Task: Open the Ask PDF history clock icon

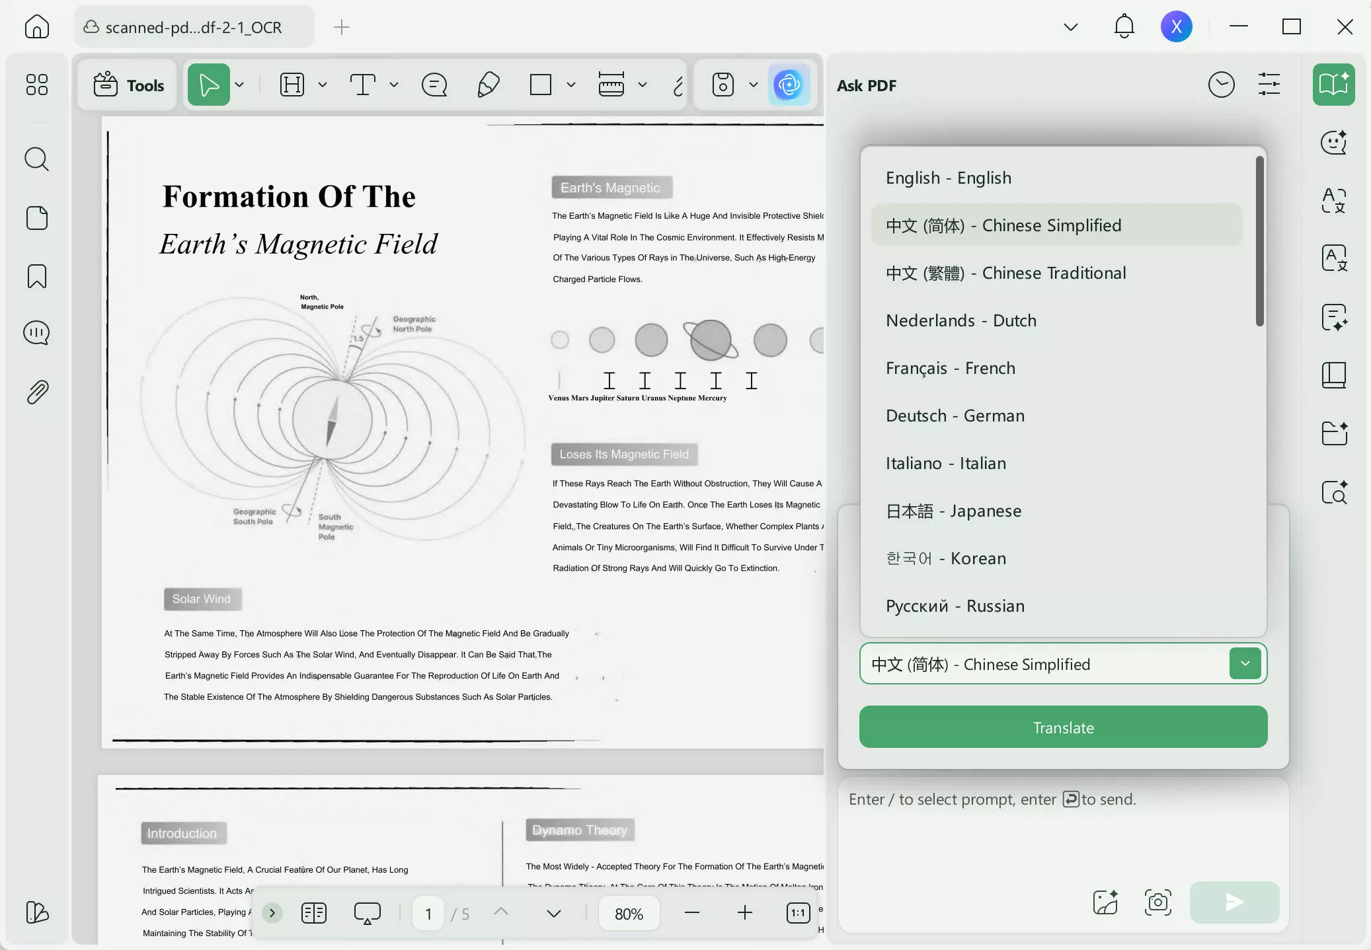Action: [x=1221, y=85]
